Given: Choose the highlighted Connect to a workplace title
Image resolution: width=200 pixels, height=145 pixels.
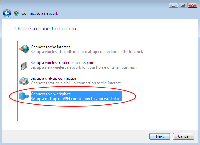Looking at the screenshot, I should [x=50, y=94].
